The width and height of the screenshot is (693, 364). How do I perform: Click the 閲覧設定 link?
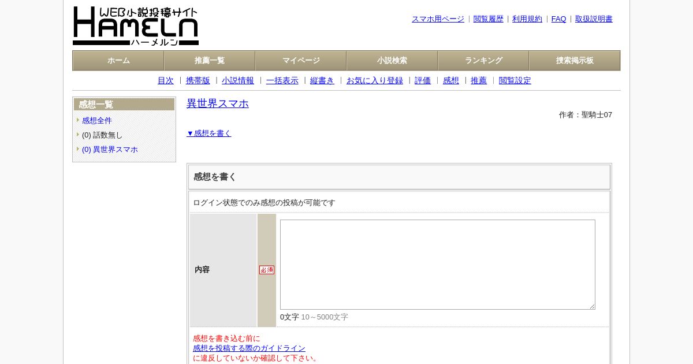tap(515, 81)
